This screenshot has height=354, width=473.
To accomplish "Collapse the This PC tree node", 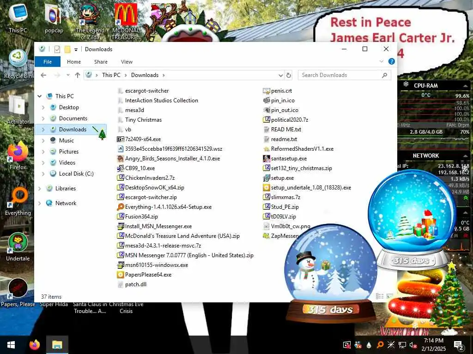I will click(x=40, y=96).
